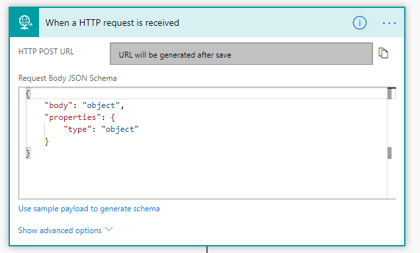Click the HTTP request trigger globe icon
The width and height of the screenshot is (420, 253).
pos(24,23)
